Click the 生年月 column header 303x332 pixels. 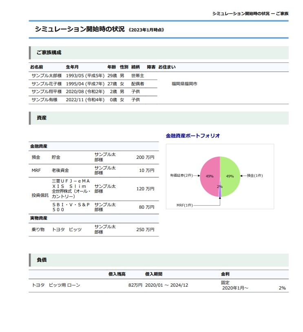[72, 67]
